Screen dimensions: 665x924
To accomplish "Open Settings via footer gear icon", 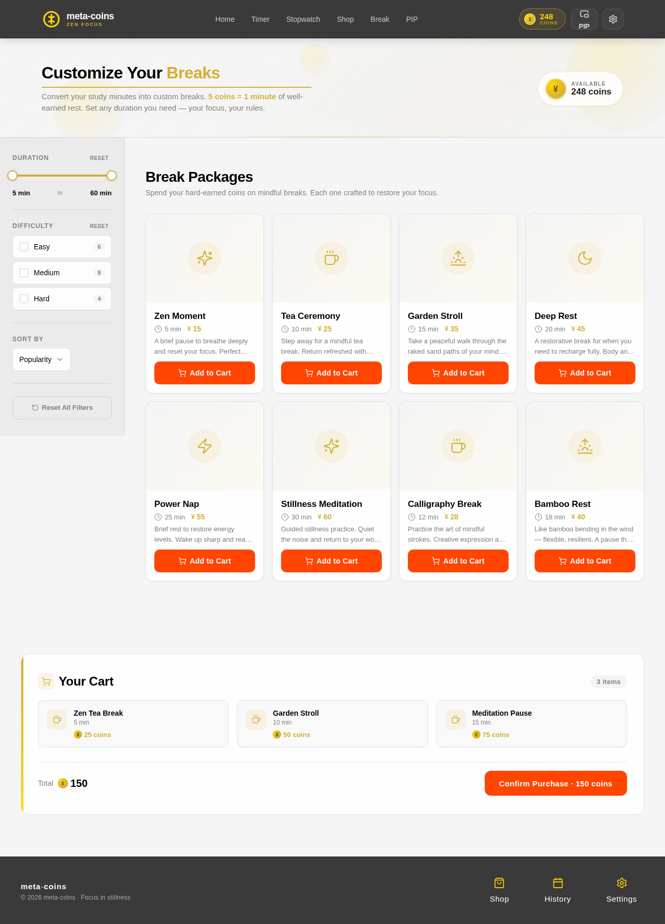I will (x=622, y=883).
